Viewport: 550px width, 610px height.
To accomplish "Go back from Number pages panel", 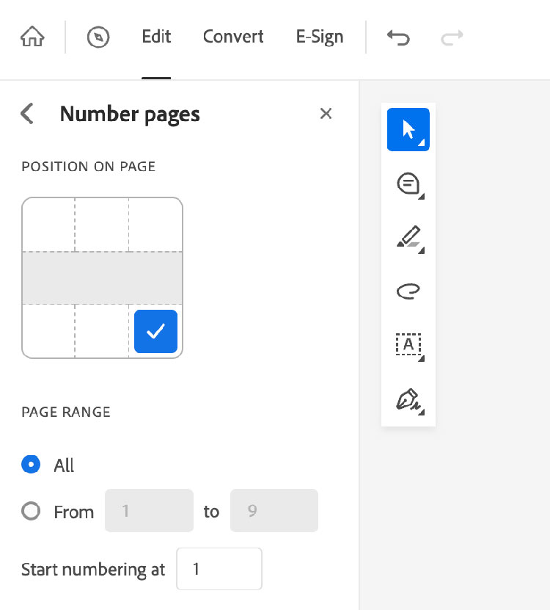I will (x=27, y=114).
